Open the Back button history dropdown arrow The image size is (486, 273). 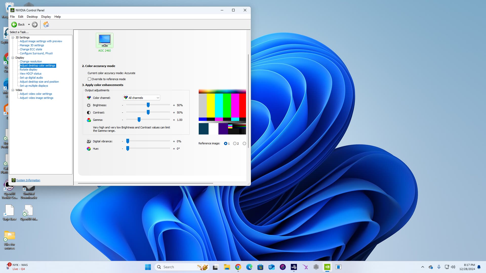click(29, 25)
